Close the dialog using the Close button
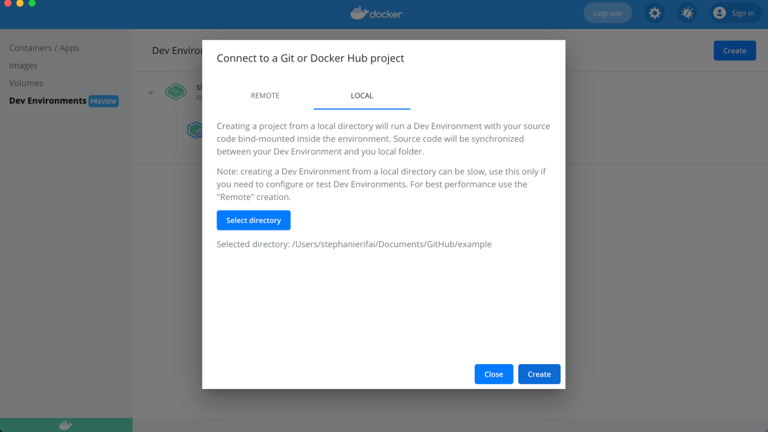768x432 pixels. (x=493, y=374)
